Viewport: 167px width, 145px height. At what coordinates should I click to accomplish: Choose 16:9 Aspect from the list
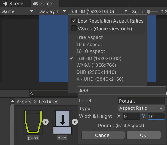pyautogui.click(x=89, y=45)
